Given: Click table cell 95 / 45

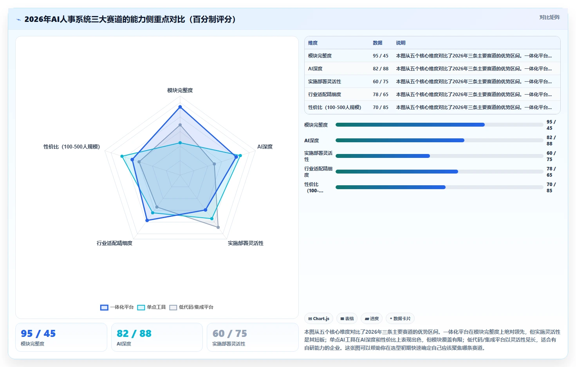Looking at the screenshot, I should tap(381, 56).
